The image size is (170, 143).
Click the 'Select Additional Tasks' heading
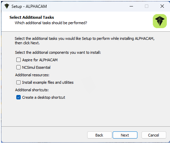click(x=32, y=17)
